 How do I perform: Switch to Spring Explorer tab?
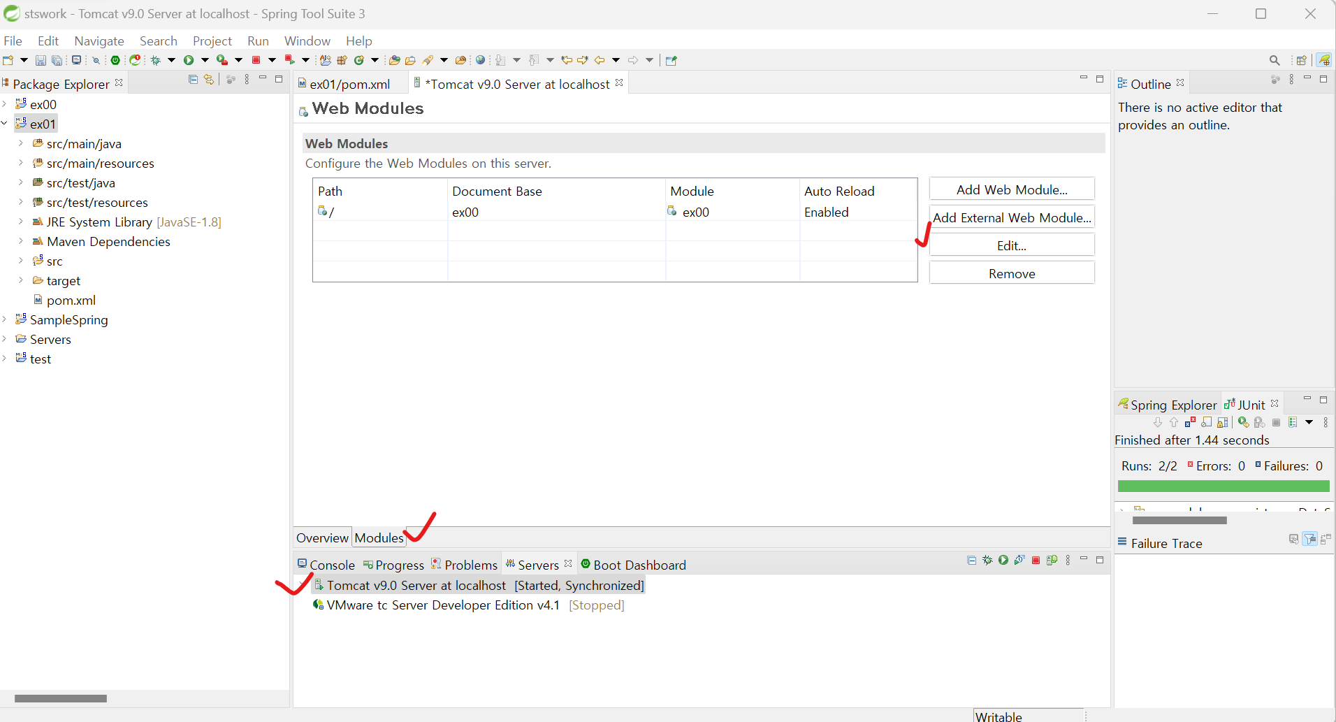1168,405
